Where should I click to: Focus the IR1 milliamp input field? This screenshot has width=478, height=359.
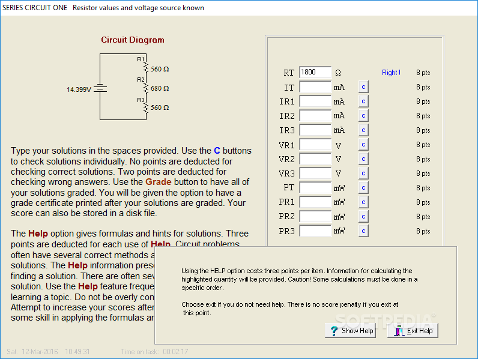(315, 101)
